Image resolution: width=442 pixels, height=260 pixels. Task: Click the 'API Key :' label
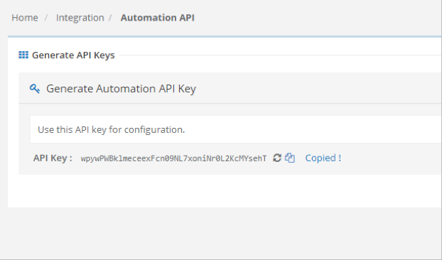(53, 158)
